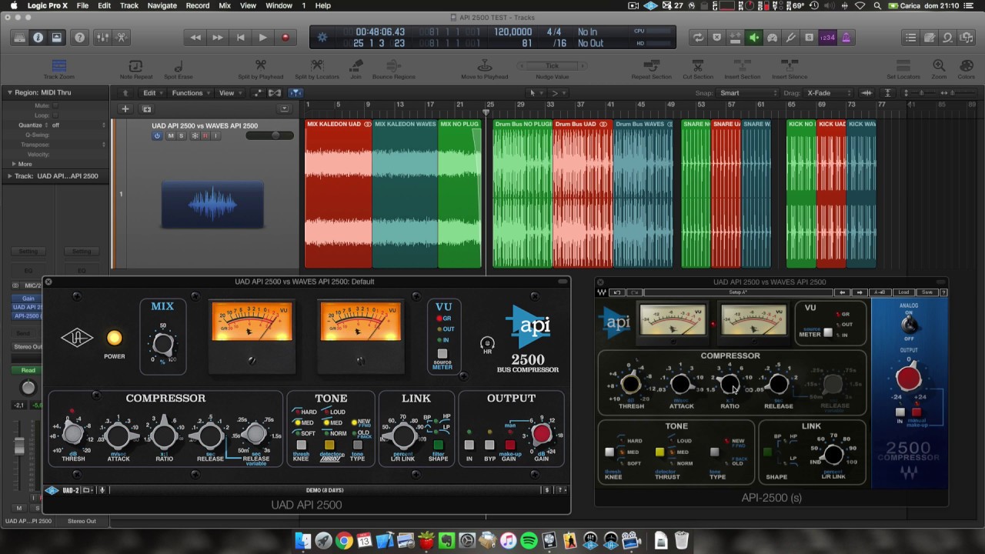This screenshot has width=985, height=554.
Task: Open the tuner fork icon
Action: coord(790,37)
